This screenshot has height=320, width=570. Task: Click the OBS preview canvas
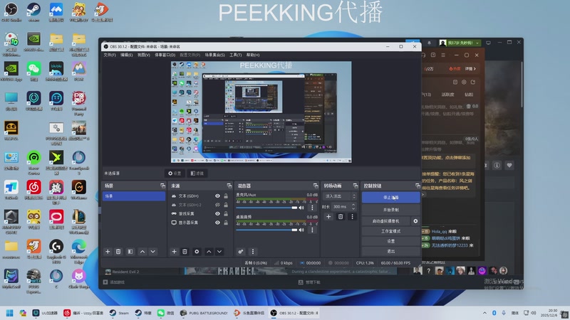261,112
